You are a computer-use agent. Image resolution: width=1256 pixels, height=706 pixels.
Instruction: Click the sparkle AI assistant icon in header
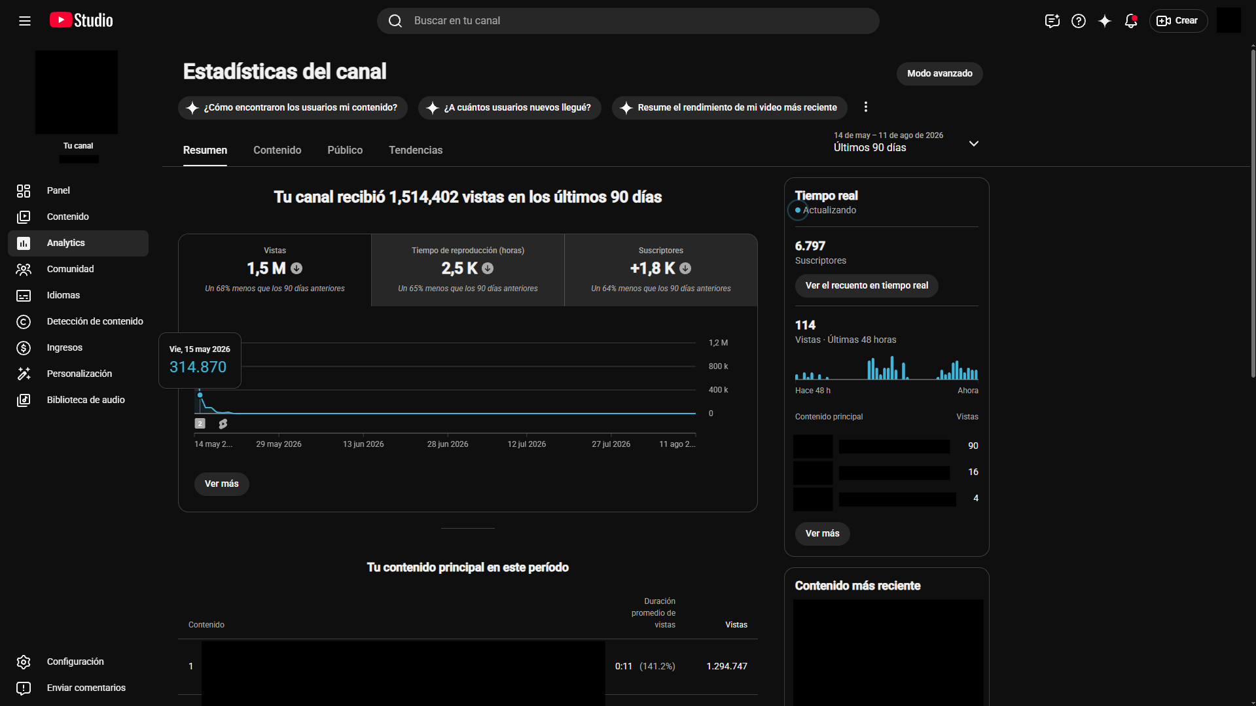tap(1105, 21)
